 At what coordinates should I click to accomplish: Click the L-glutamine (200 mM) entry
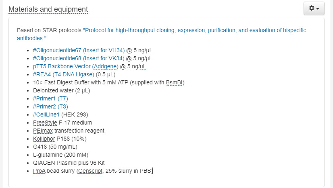pos(60,155)
